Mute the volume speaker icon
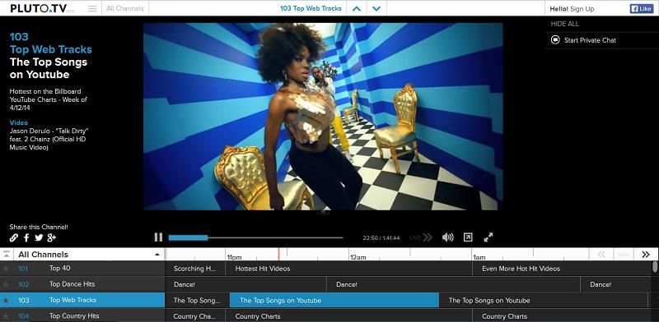The image size is (659, 322). point(448,237)
